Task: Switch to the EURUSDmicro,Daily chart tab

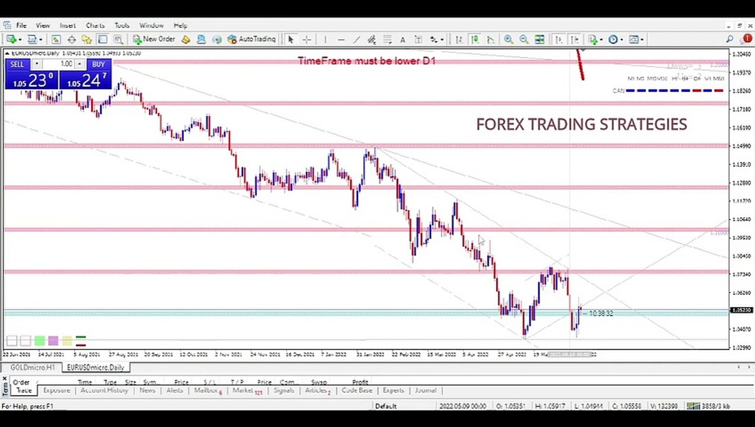Action: coord(96,368)
